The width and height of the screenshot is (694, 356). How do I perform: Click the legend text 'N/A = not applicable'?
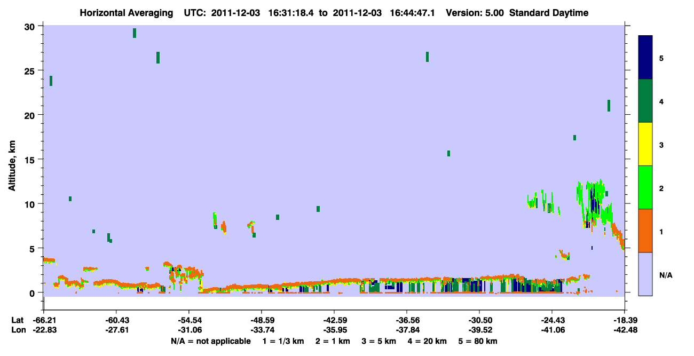pos(210,341)
